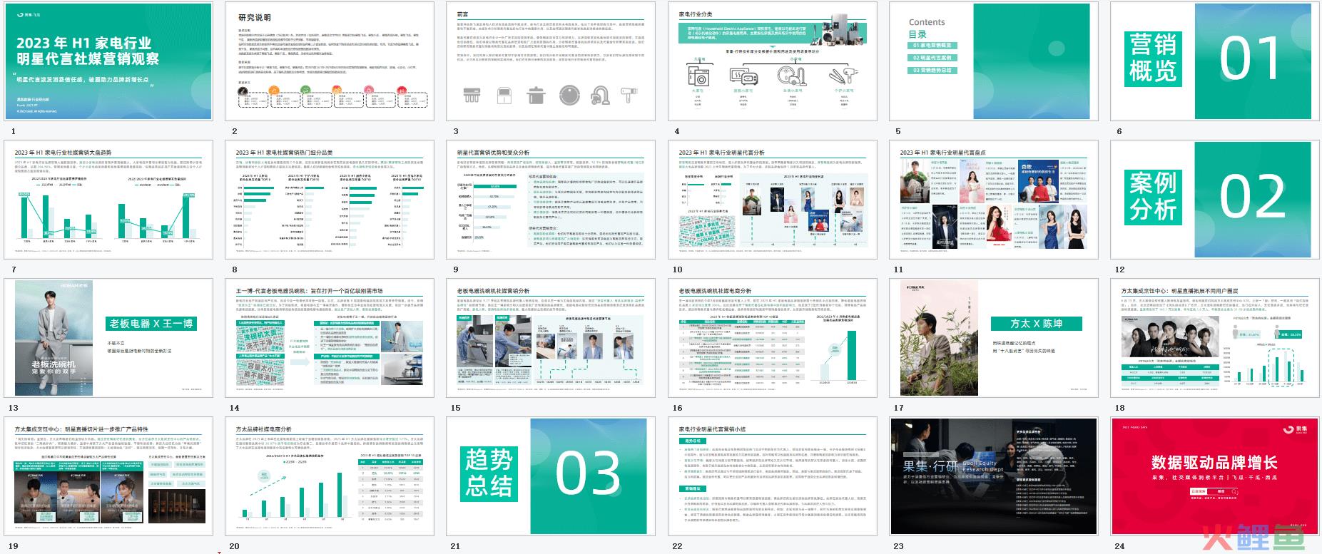The height and width of the screenshot is (554, 1322).
Task: Click slide number label 13
Action: tap(14, 408)
